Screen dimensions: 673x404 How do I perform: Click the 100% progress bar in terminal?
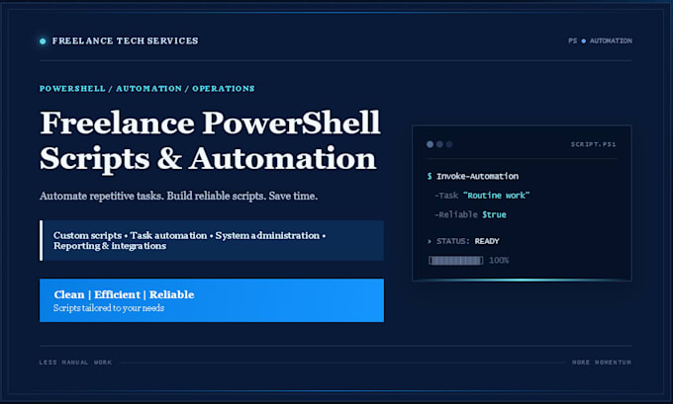point(455,260)
